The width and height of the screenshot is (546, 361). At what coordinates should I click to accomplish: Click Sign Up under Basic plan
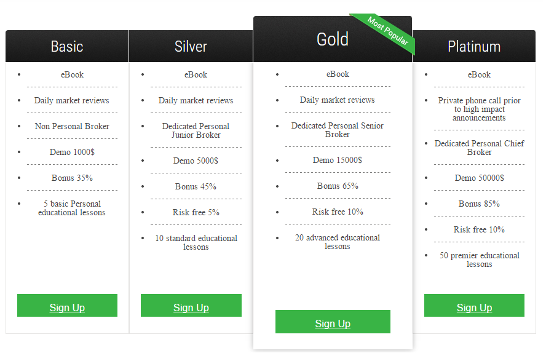tap(67, 306)
